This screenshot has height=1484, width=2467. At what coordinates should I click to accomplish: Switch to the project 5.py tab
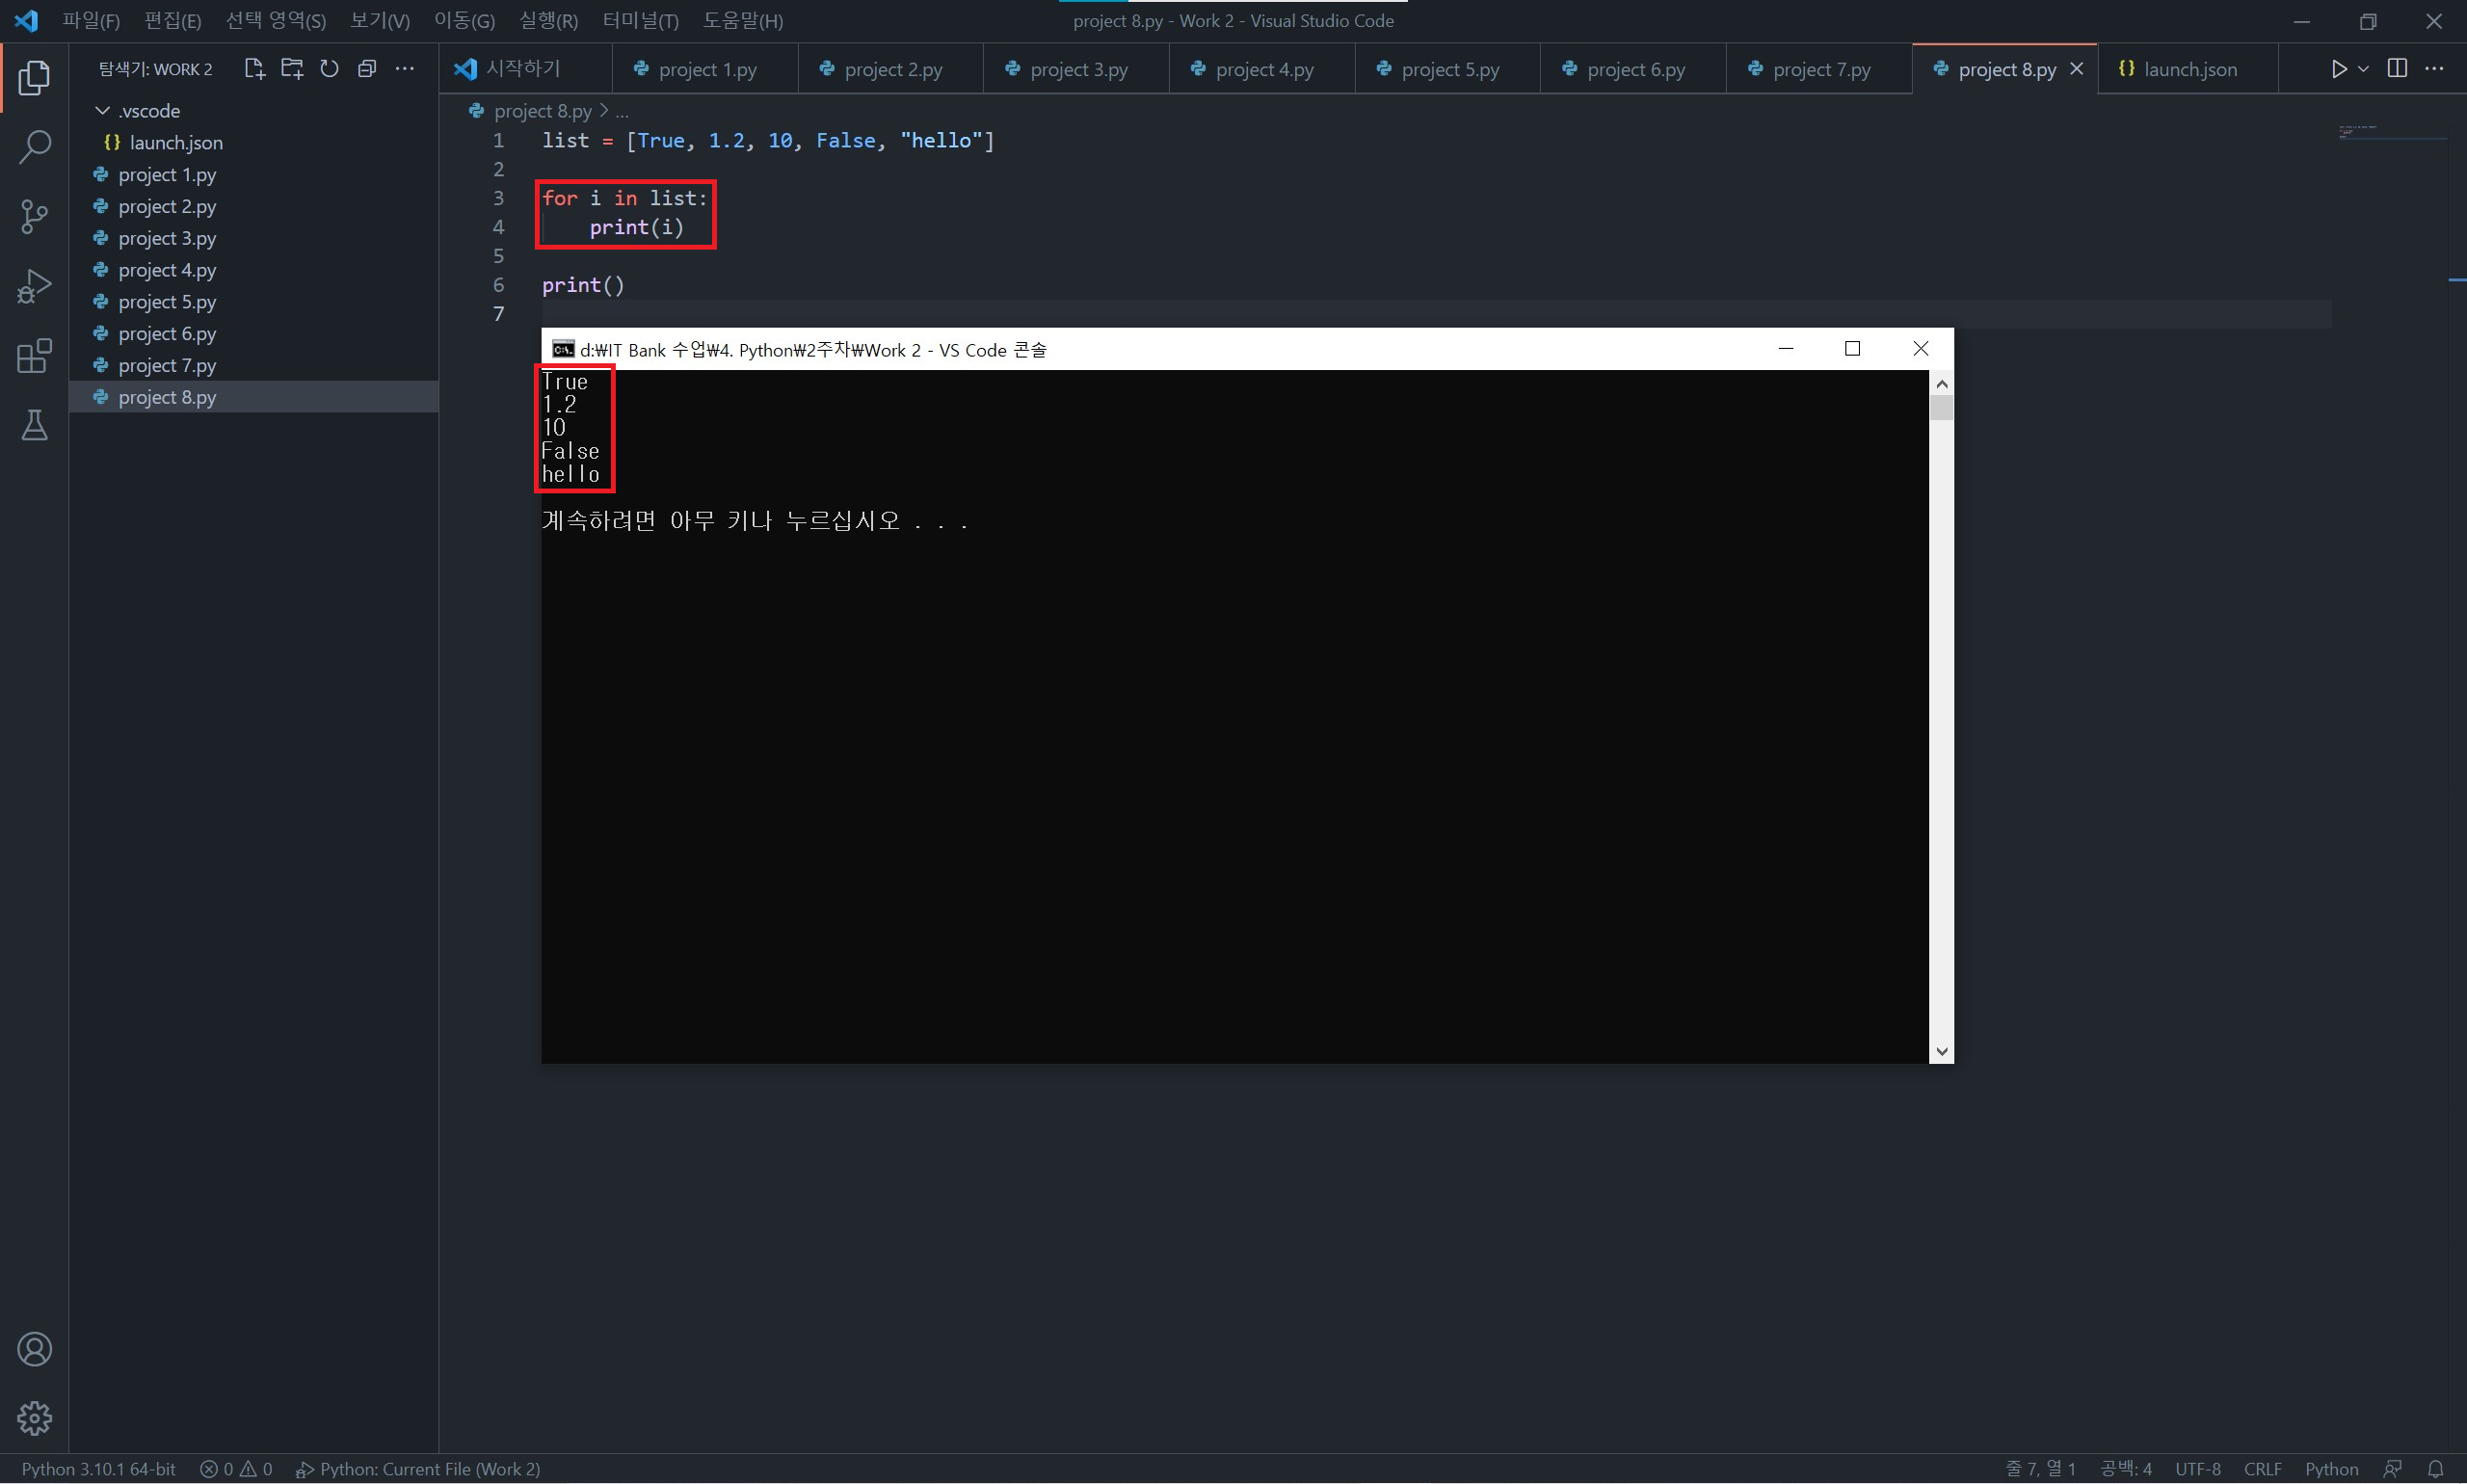point(1448,69)
